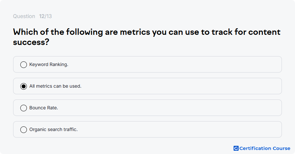This screenshot has width=295, height=154.
Task: Click the grey 'Question' label
Action: (x=24, y=16)
